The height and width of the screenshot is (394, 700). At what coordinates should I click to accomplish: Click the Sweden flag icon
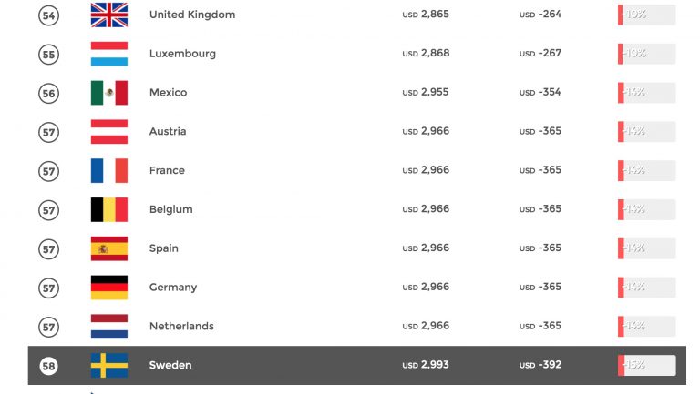tap(108, 365)
